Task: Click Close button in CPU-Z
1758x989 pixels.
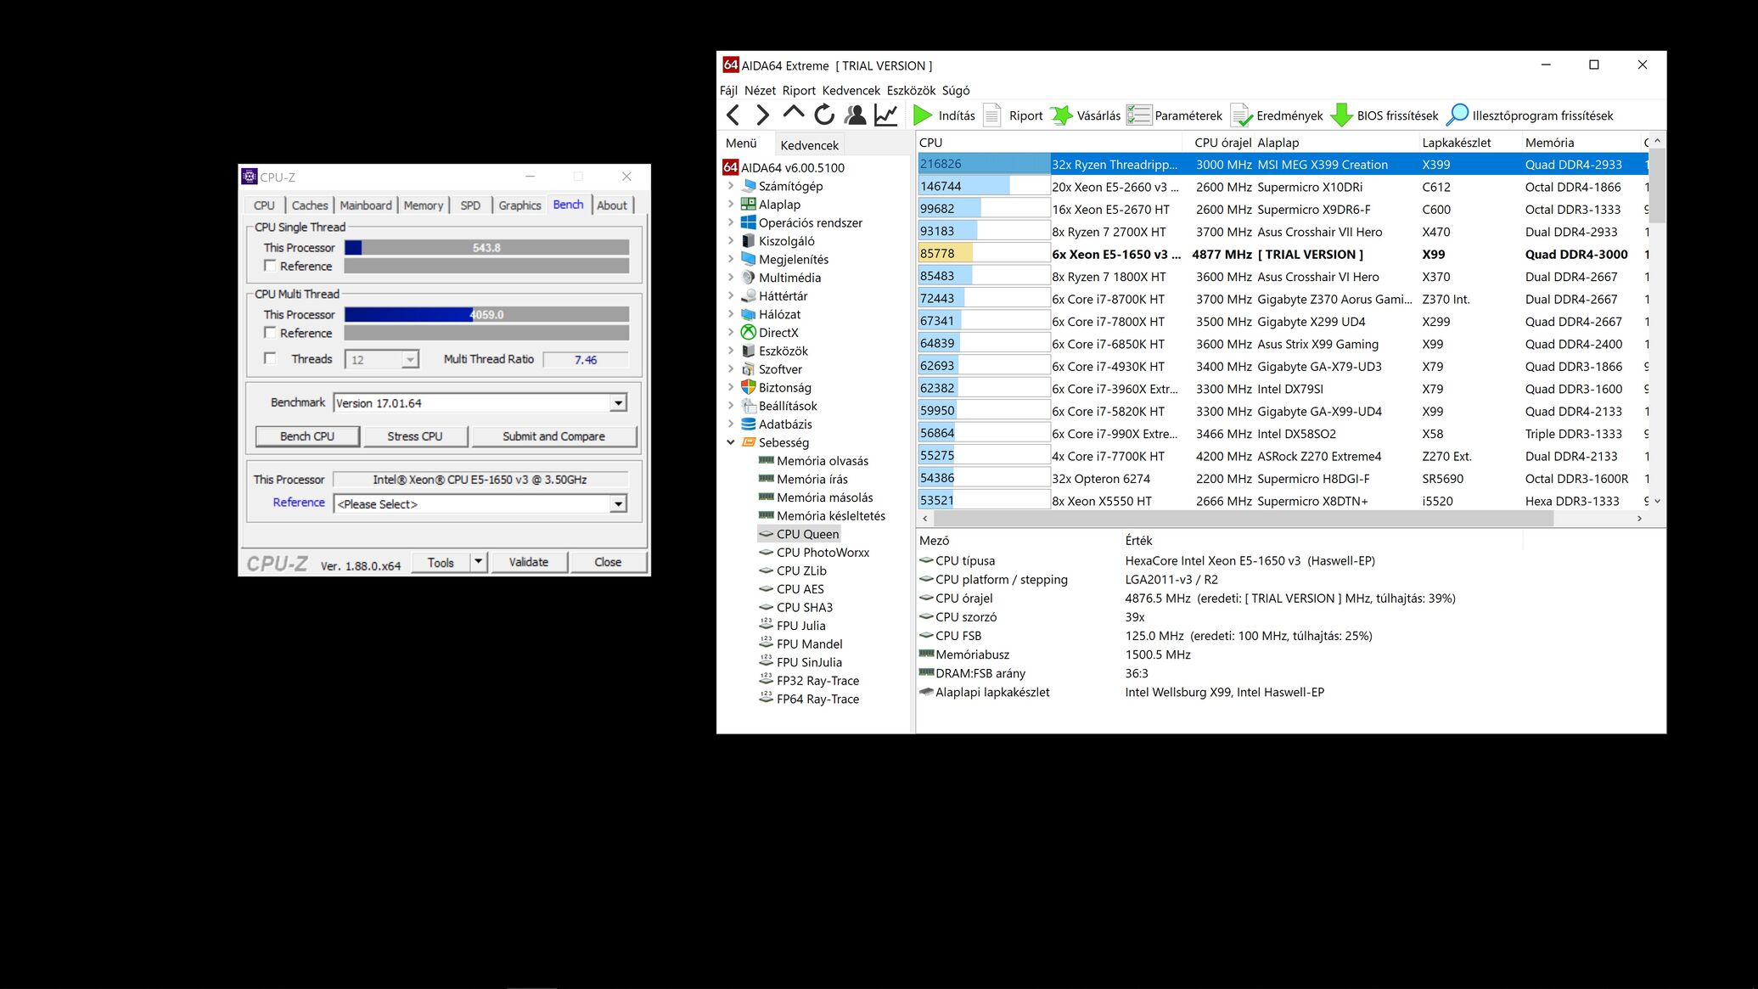Action: [608, 562]
